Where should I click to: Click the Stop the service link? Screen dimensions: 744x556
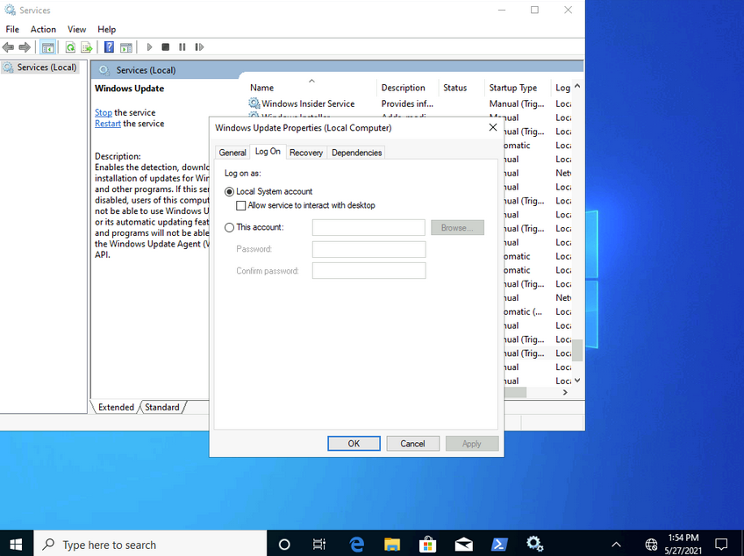coord(103,112)
